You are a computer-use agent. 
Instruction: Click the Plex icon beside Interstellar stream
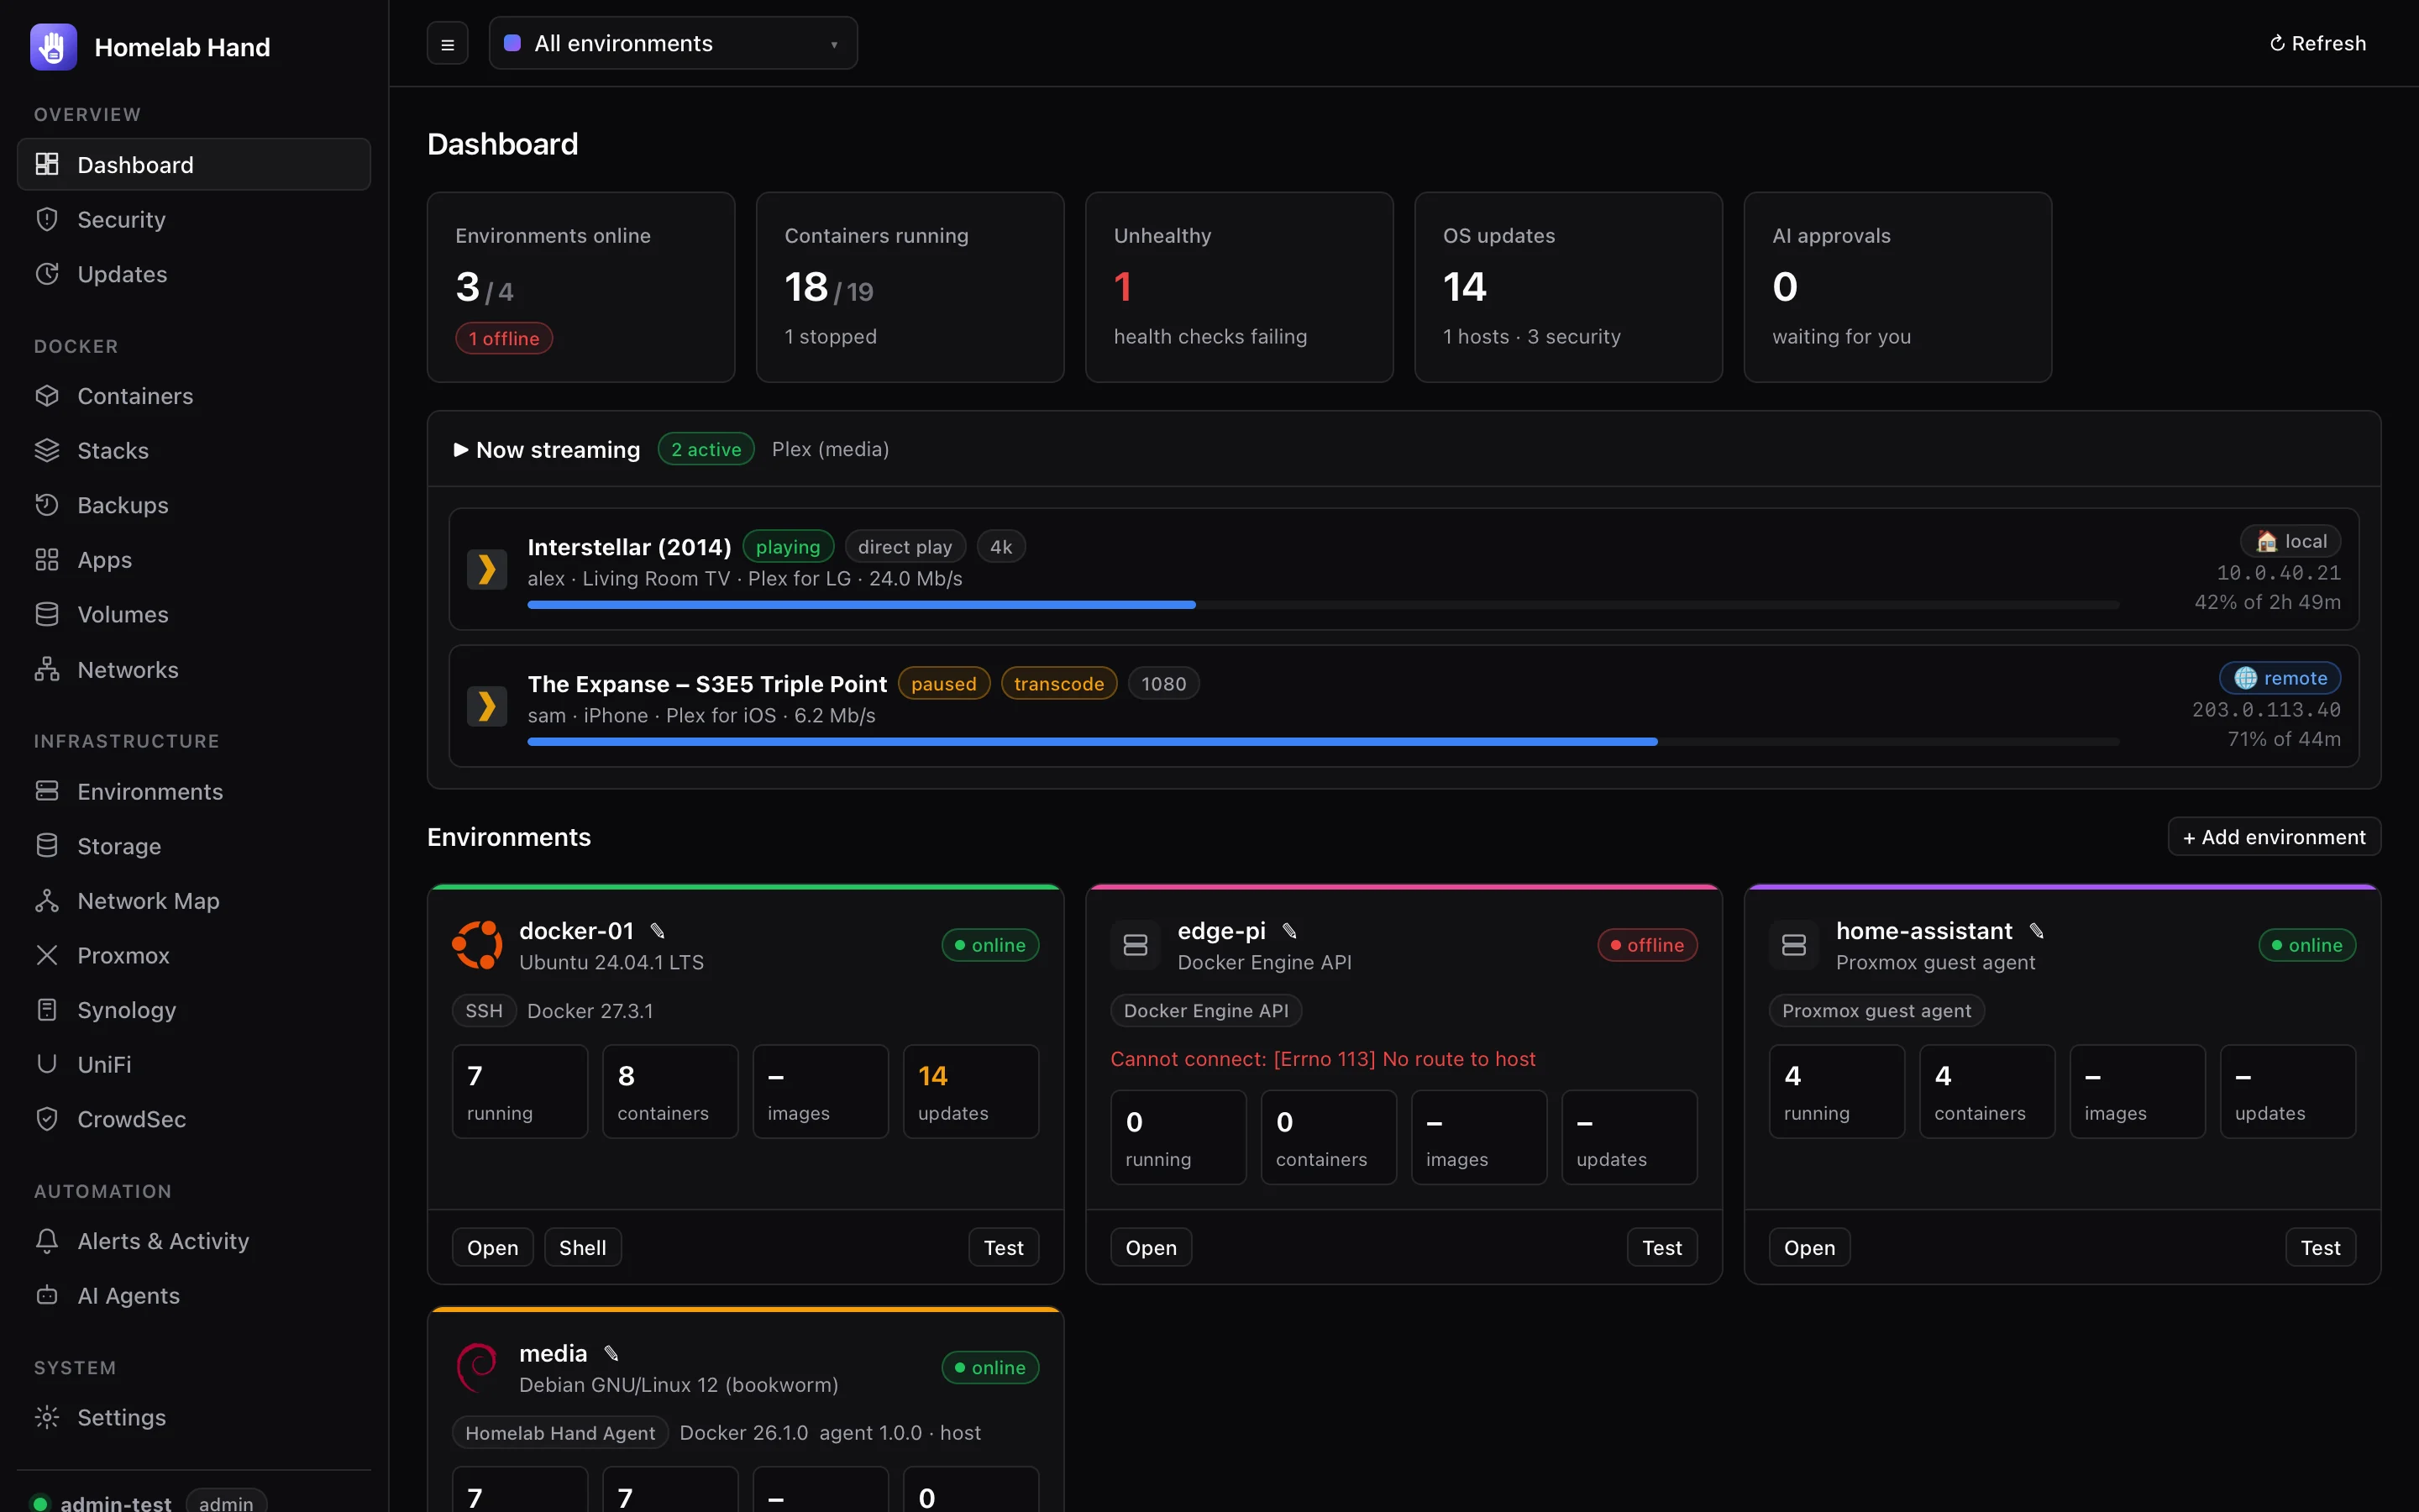point(487,569)
